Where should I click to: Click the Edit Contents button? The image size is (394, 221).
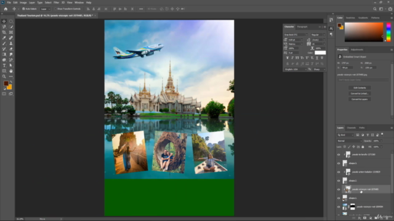pos(360,88)
